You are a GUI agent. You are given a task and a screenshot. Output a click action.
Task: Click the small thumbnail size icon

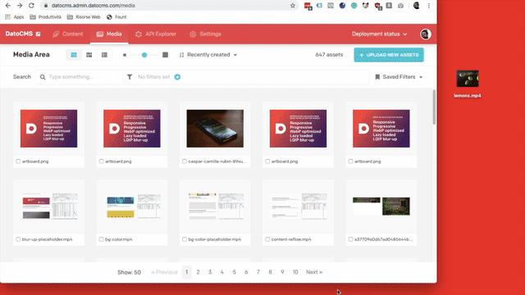[x=125, y=55]
